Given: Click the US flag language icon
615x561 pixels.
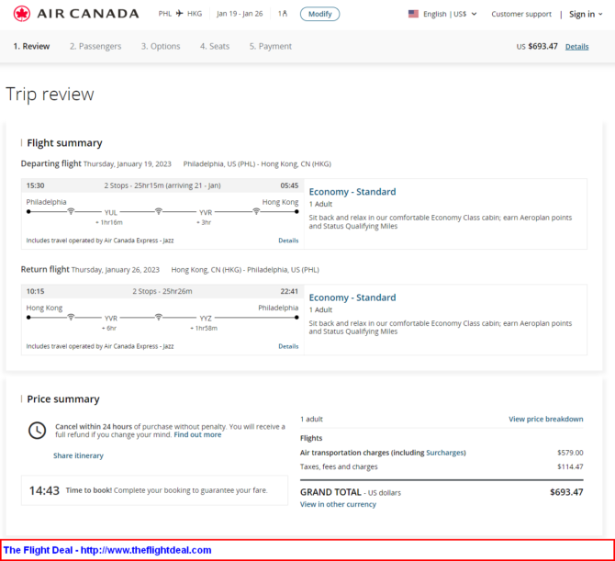Looking at the screenshot, I should coord(413,14).
